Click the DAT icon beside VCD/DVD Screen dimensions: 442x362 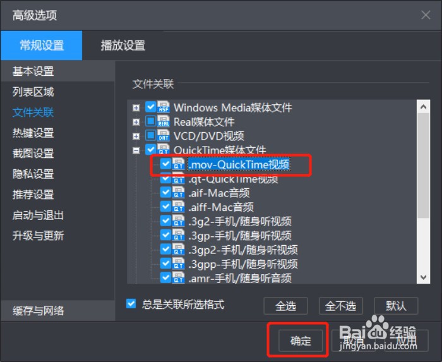(164, 135)
